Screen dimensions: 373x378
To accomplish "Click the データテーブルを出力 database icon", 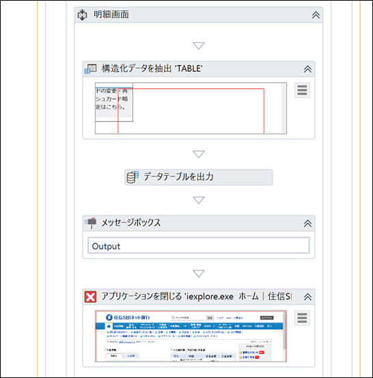I will 133,177.
